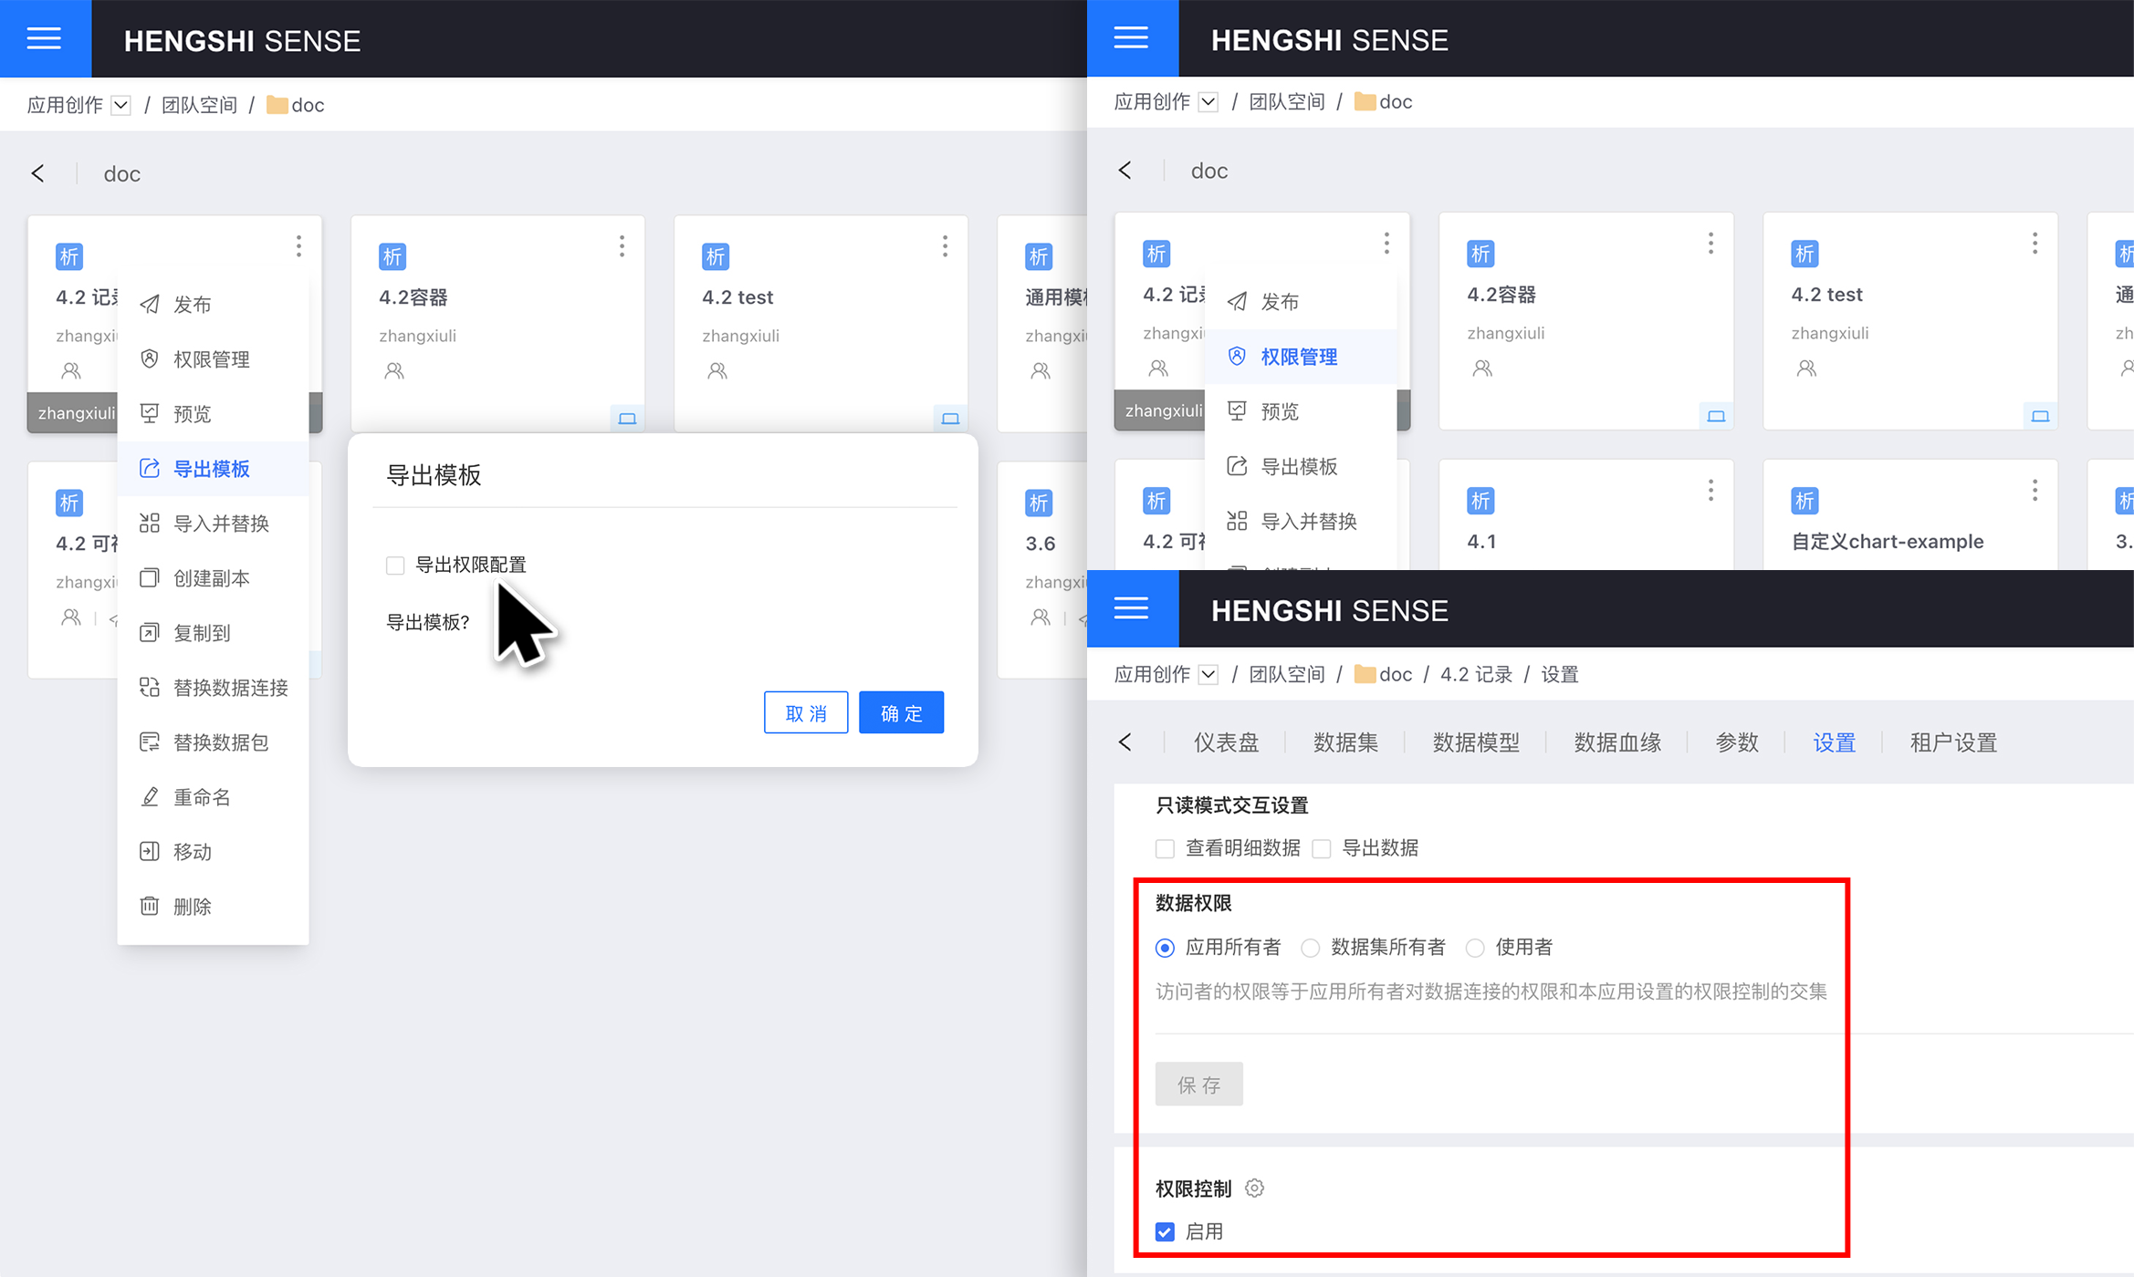Open three-dot menu on 4.2 test card in right panel
Image resolution: width=2134 pixels, height=1277 pixels.
point(2035,244)
